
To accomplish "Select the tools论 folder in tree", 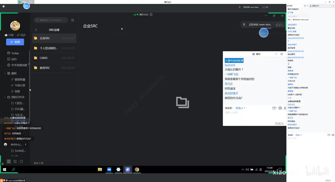I will coord(19,151).
